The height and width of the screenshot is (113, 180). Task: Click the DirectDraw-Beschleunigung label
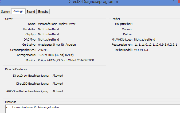31,76
